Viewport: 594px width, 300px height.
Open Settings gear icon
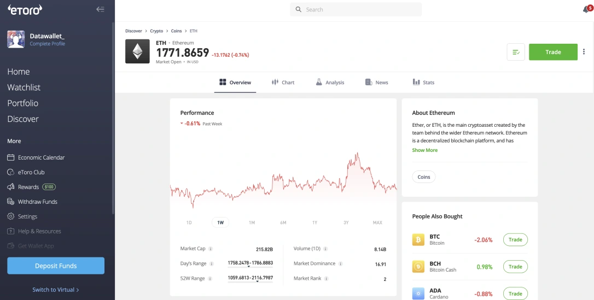[10, 216]
